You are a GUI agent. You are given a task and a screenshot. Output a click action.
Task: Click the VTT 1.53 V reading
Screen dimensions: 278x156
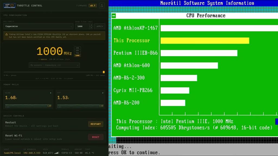[63, 97]
